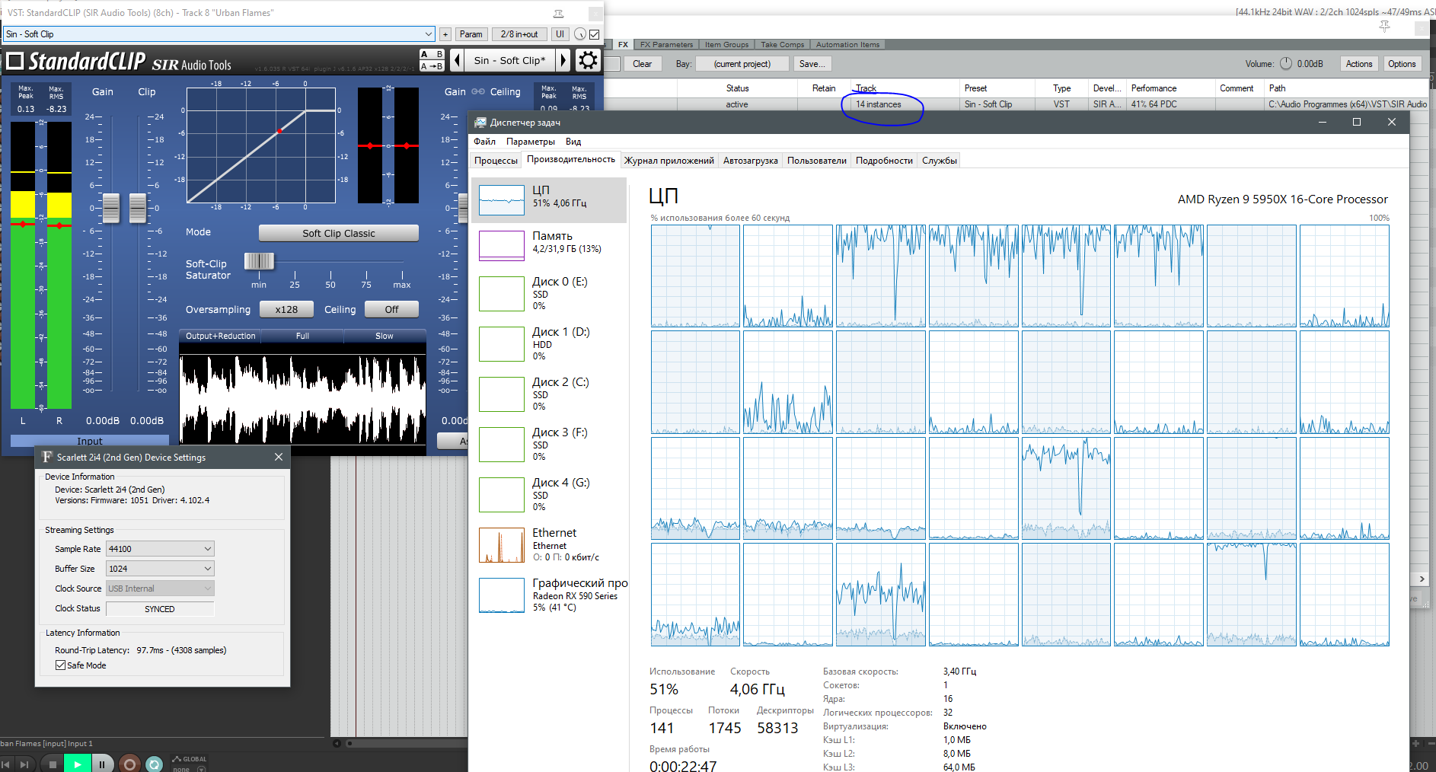The image size is (1436, 772).
Task: Open the Bay current project selector
Action: coord(742,64)
